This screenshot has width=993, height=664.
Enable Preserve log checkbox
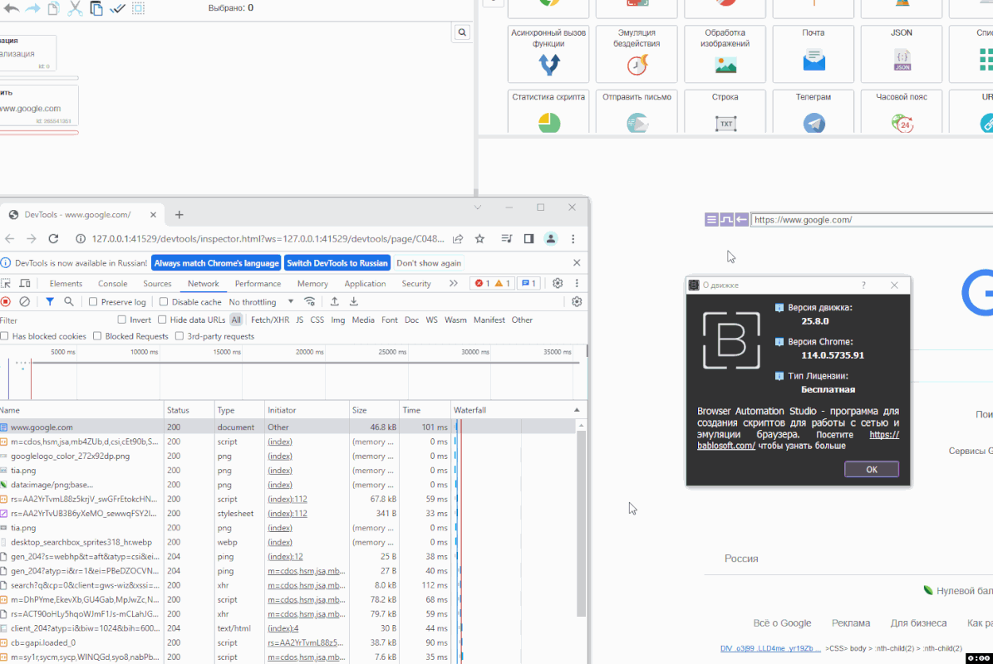coord(93,301)
